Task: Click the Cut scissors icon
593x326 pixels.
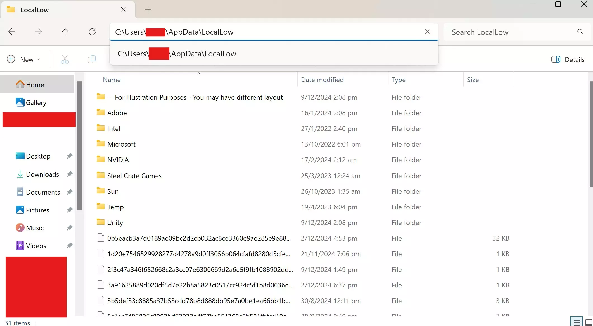Action: pyautogui.click(x=65, y=59)
